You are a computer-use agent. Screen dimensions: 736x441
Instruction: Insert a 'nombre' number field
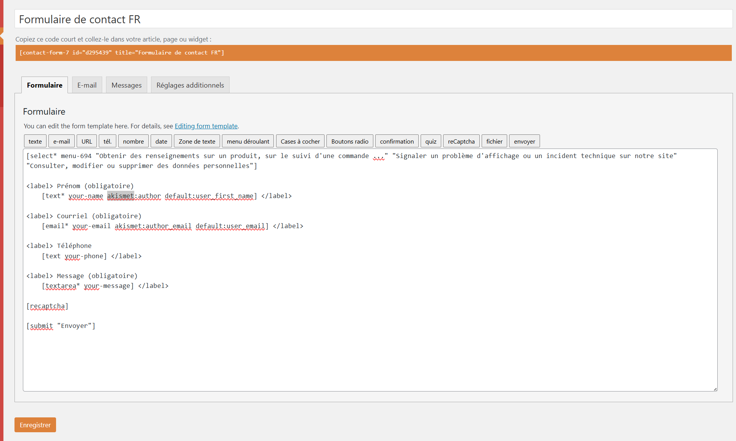pyautogui.click(x=133, y=141)
